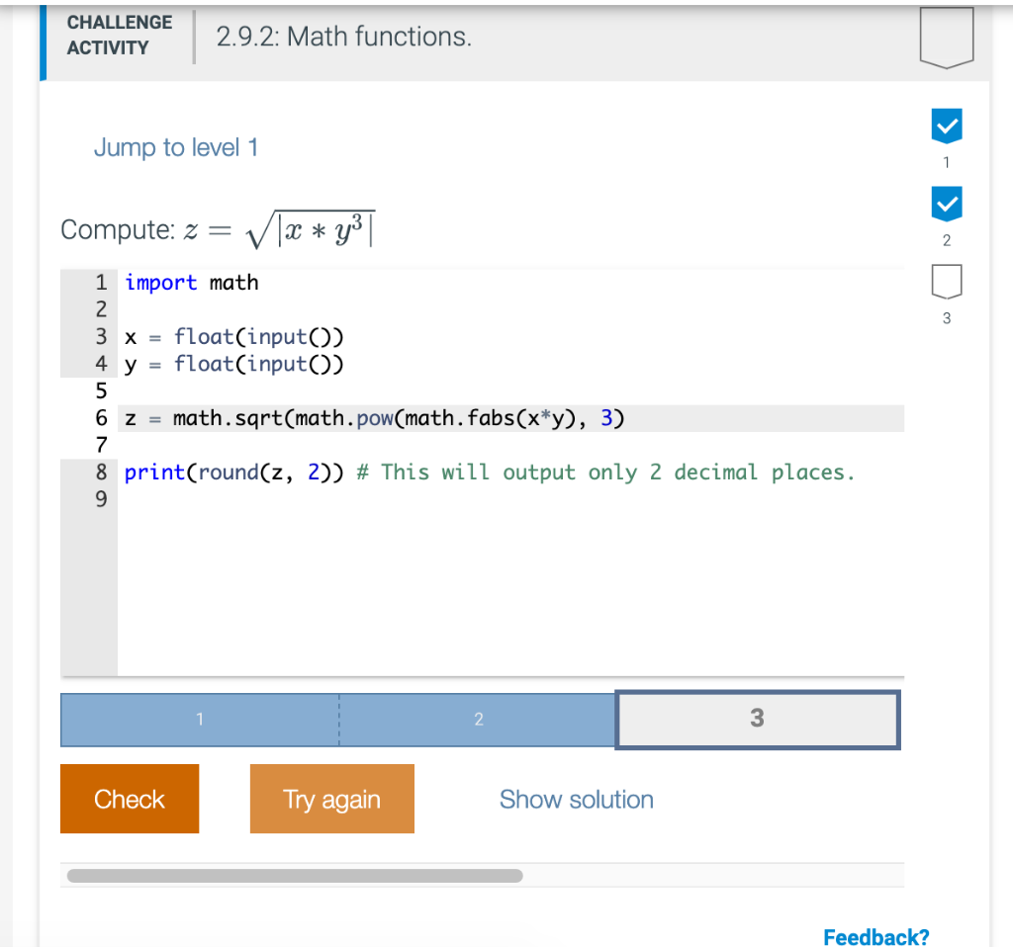
Task: Select level 3 in the progress bar
Action: 757,719
